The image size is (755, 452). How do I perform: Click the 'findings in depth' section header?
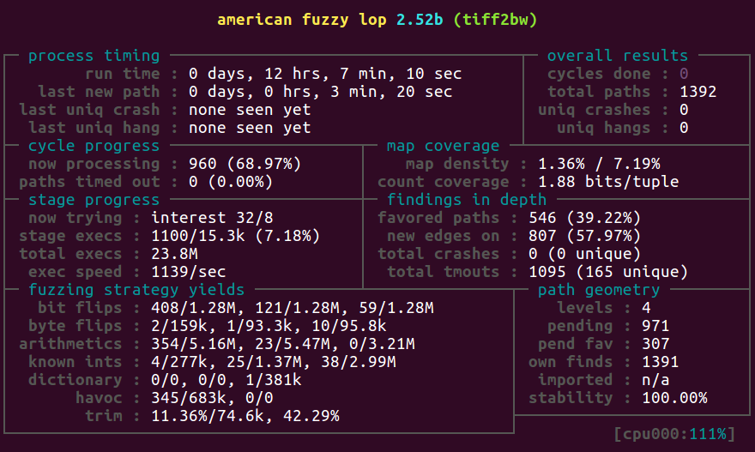[467, 200]
